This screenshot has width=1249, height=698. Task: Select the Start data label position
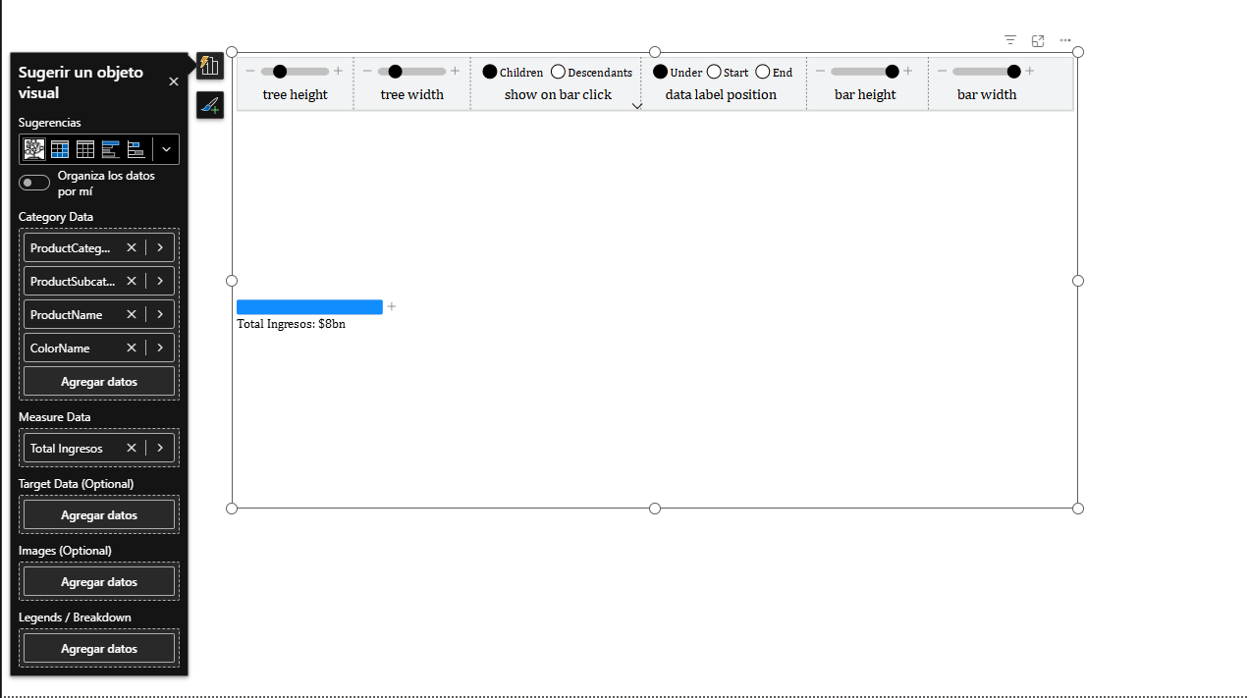(x=714, y=72)
